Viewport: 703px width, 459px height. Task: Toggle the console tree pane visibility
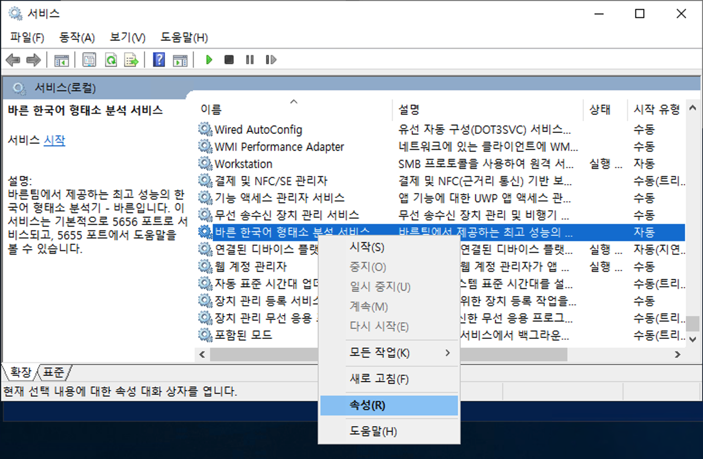(x=62, y=60)
